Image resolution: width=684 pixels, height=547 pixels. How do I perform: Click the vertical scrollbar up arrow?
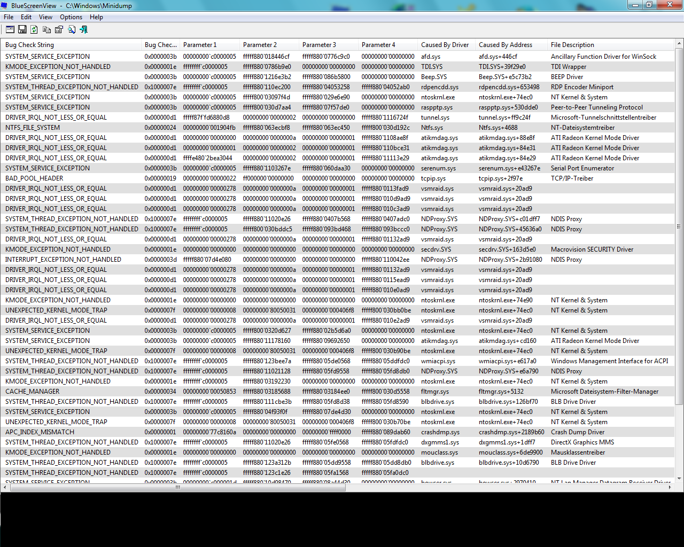pos(680,43)
